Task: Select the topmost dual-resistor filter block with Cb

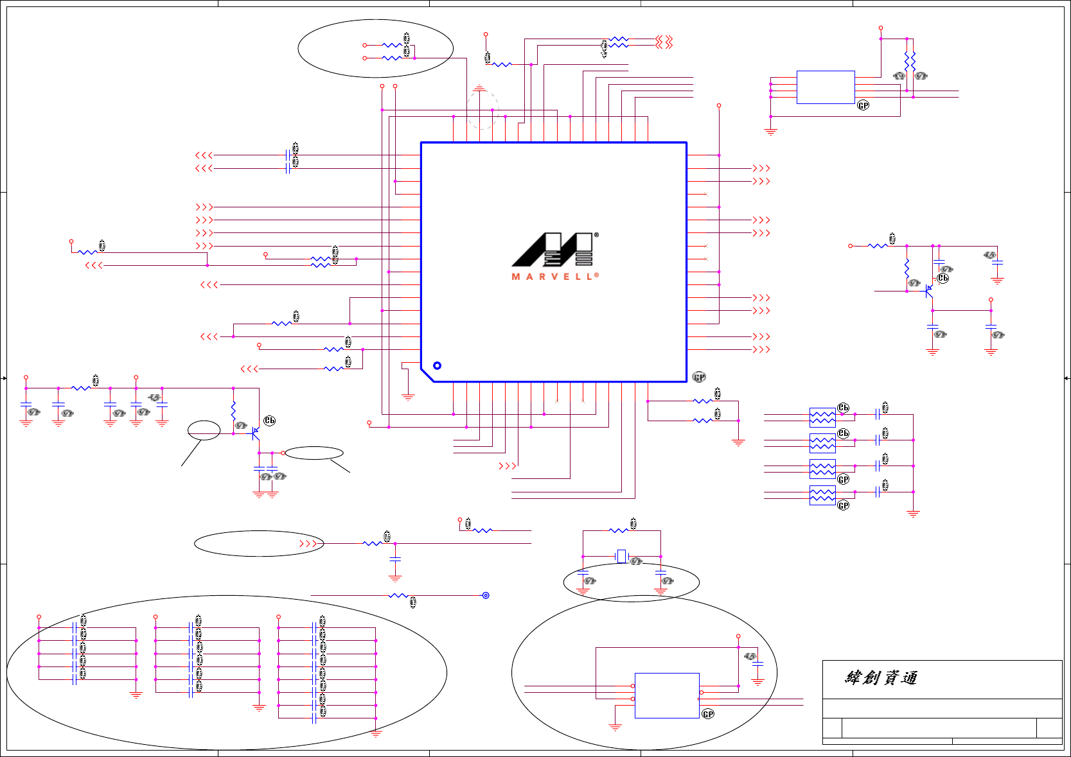Action: [x=822, y=417]
